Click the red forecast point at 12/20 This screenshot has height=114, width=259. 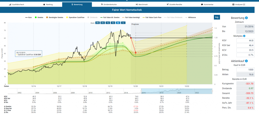pos(135,53)
